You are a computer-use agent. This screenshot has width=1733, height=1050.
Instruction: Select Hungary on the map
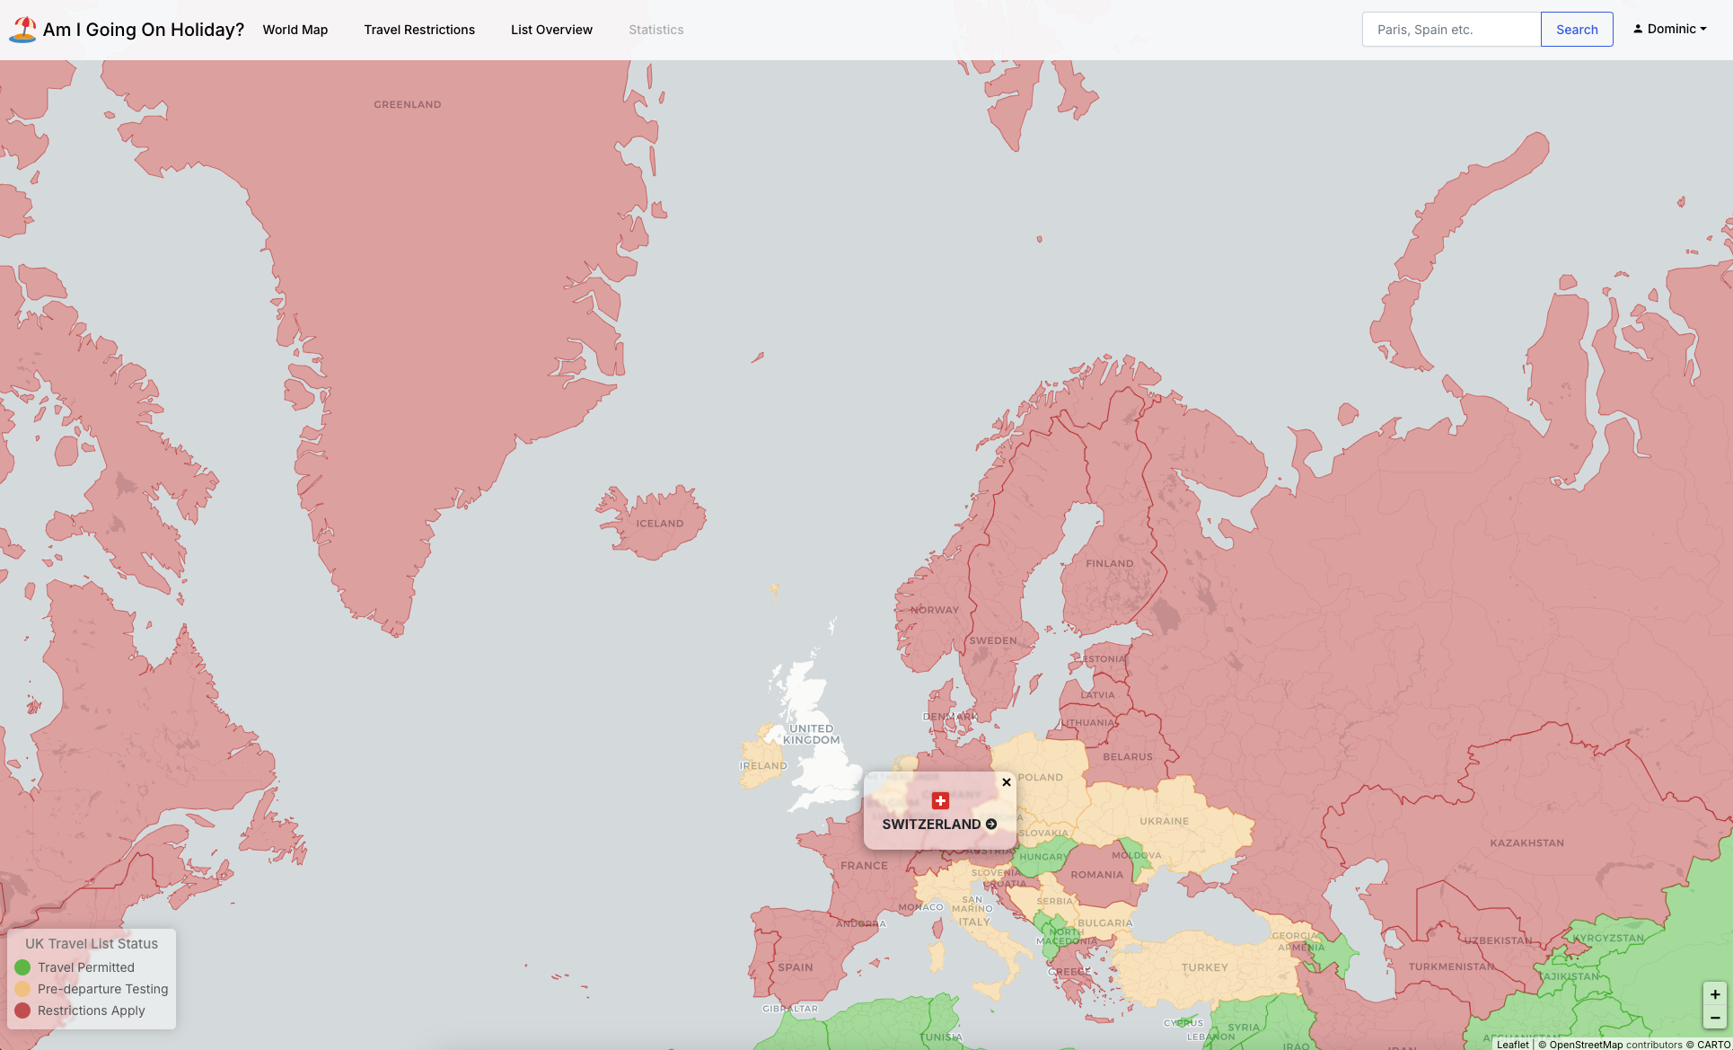tap(1042, 856)
